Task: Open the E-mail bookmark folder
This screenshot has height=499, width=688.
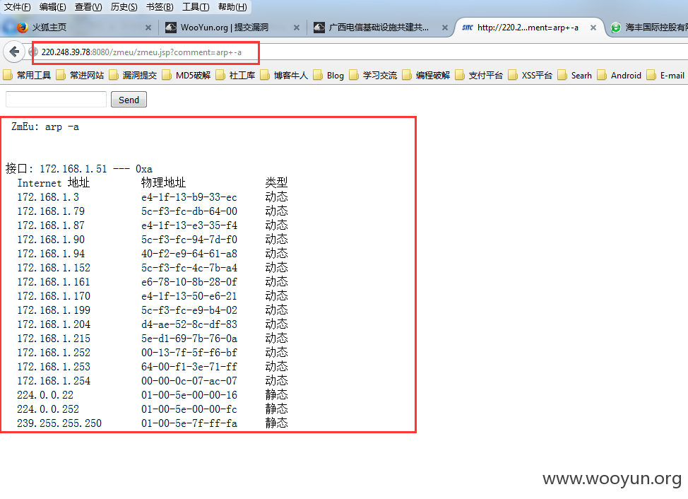Action: tap(666, 75)
